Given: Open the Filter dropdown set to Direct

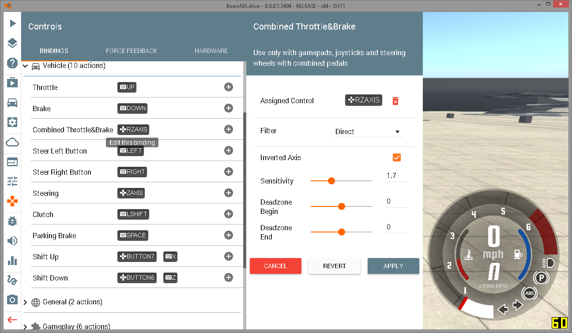Looking at the screenshot, I should 368,131.
